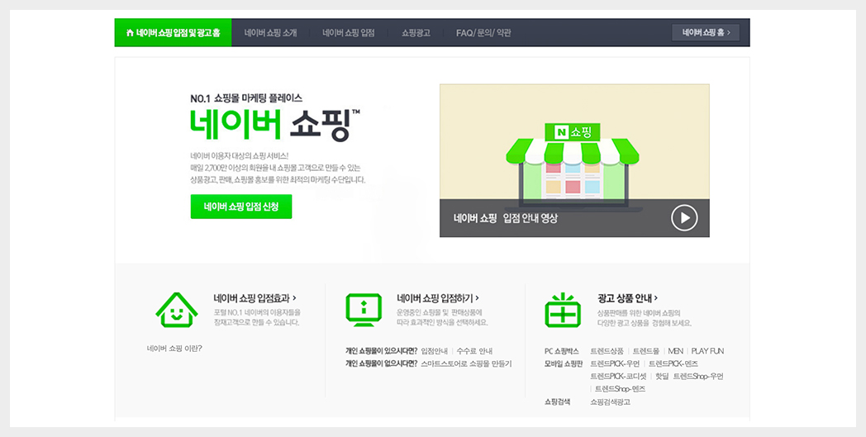Go to 네이버 쇼핑 홈 button

(706, 33)
